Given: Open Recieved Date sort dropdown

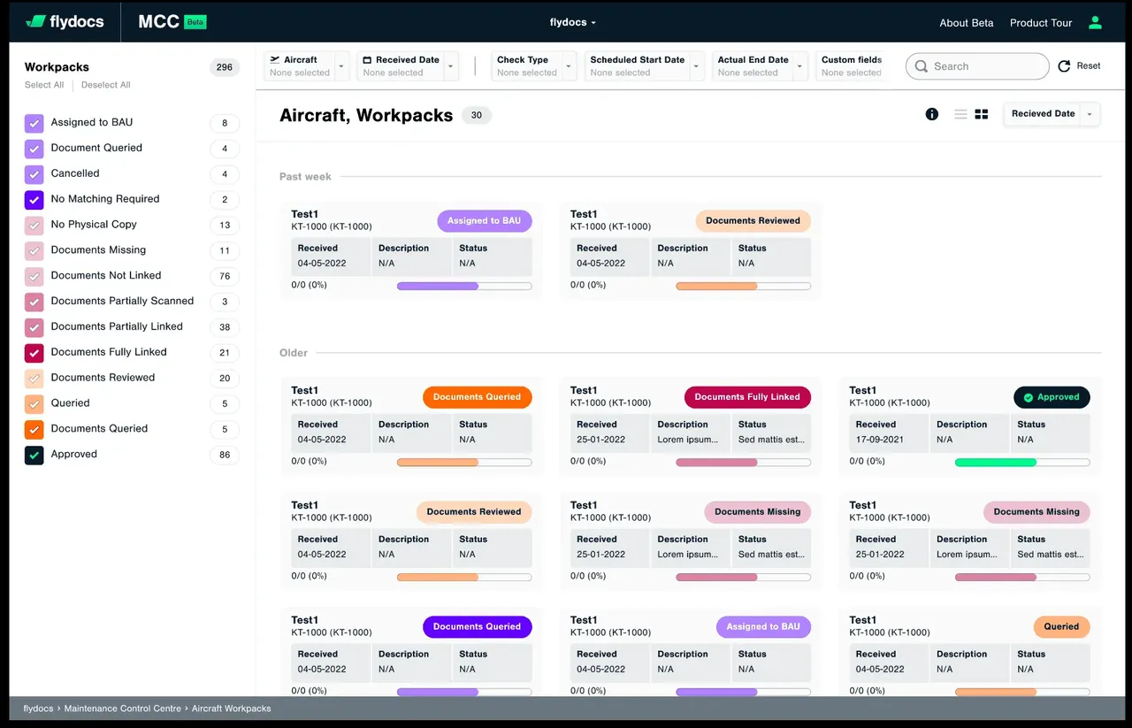Looking at the screenshot, I should pos(1052,114).
